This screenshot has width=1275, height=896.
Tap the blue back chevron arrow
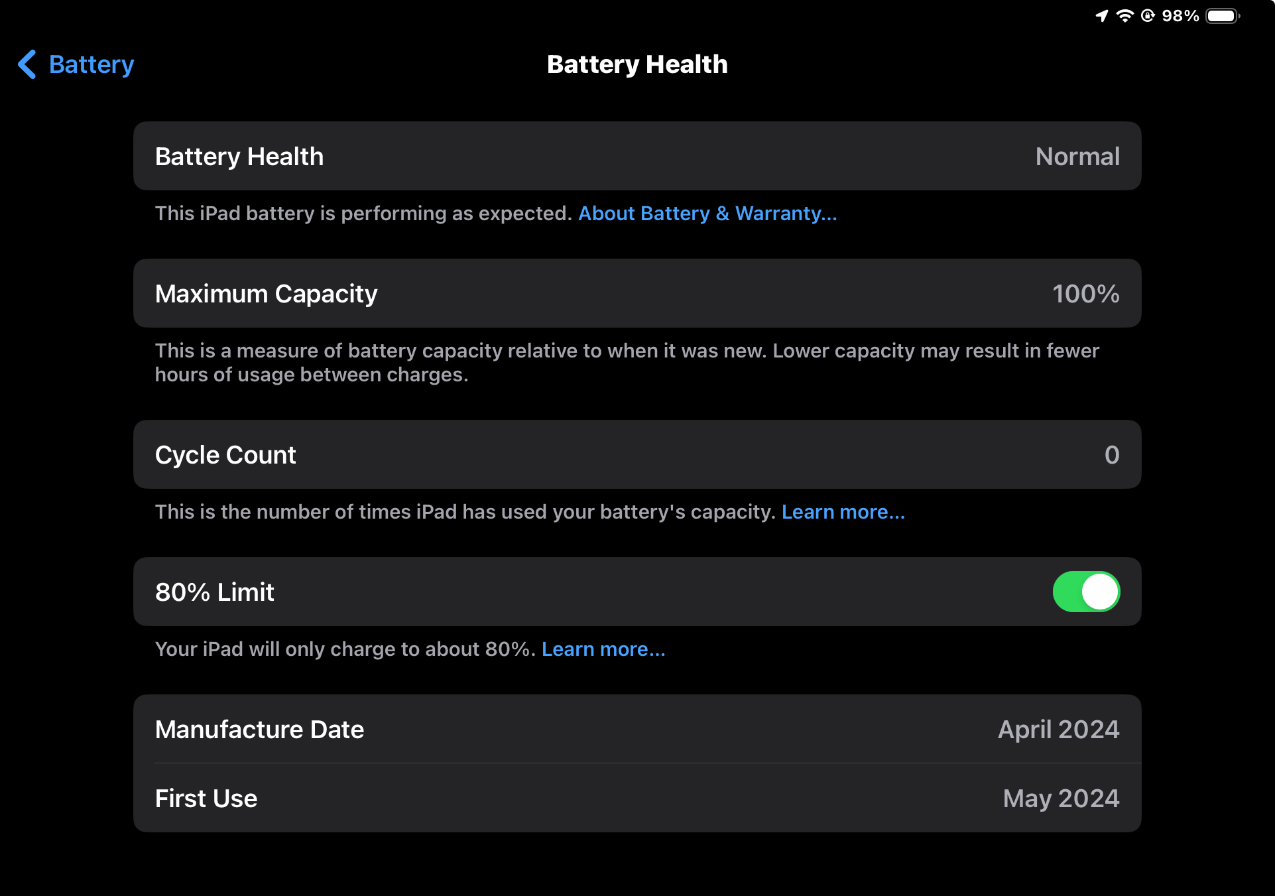[27, 64]
